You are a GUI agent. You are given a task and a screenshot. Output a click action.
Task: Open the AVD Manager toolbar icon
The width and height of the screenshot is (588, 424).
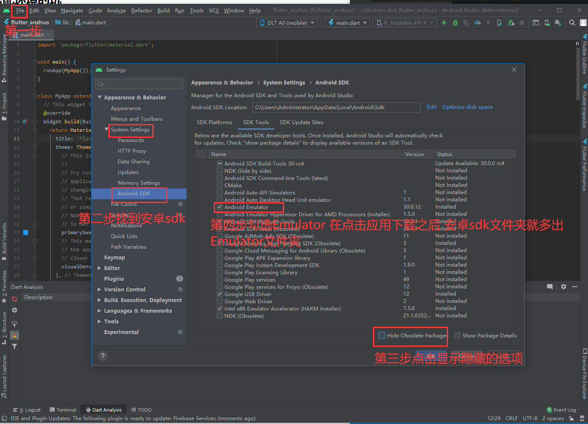(547, 23)
